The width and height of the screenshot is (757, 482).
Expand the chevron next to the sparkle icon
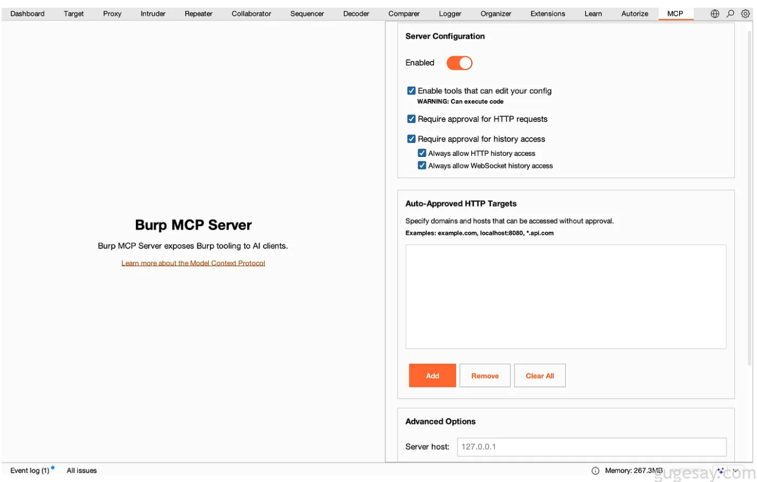tap(735, 471)
